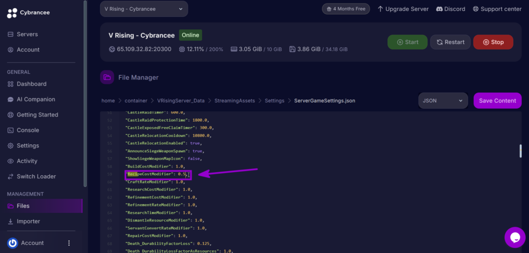Click the CPU usage 12.11% indicator
This screenshot has width=529, height=253.
click(x=201, y=49)
